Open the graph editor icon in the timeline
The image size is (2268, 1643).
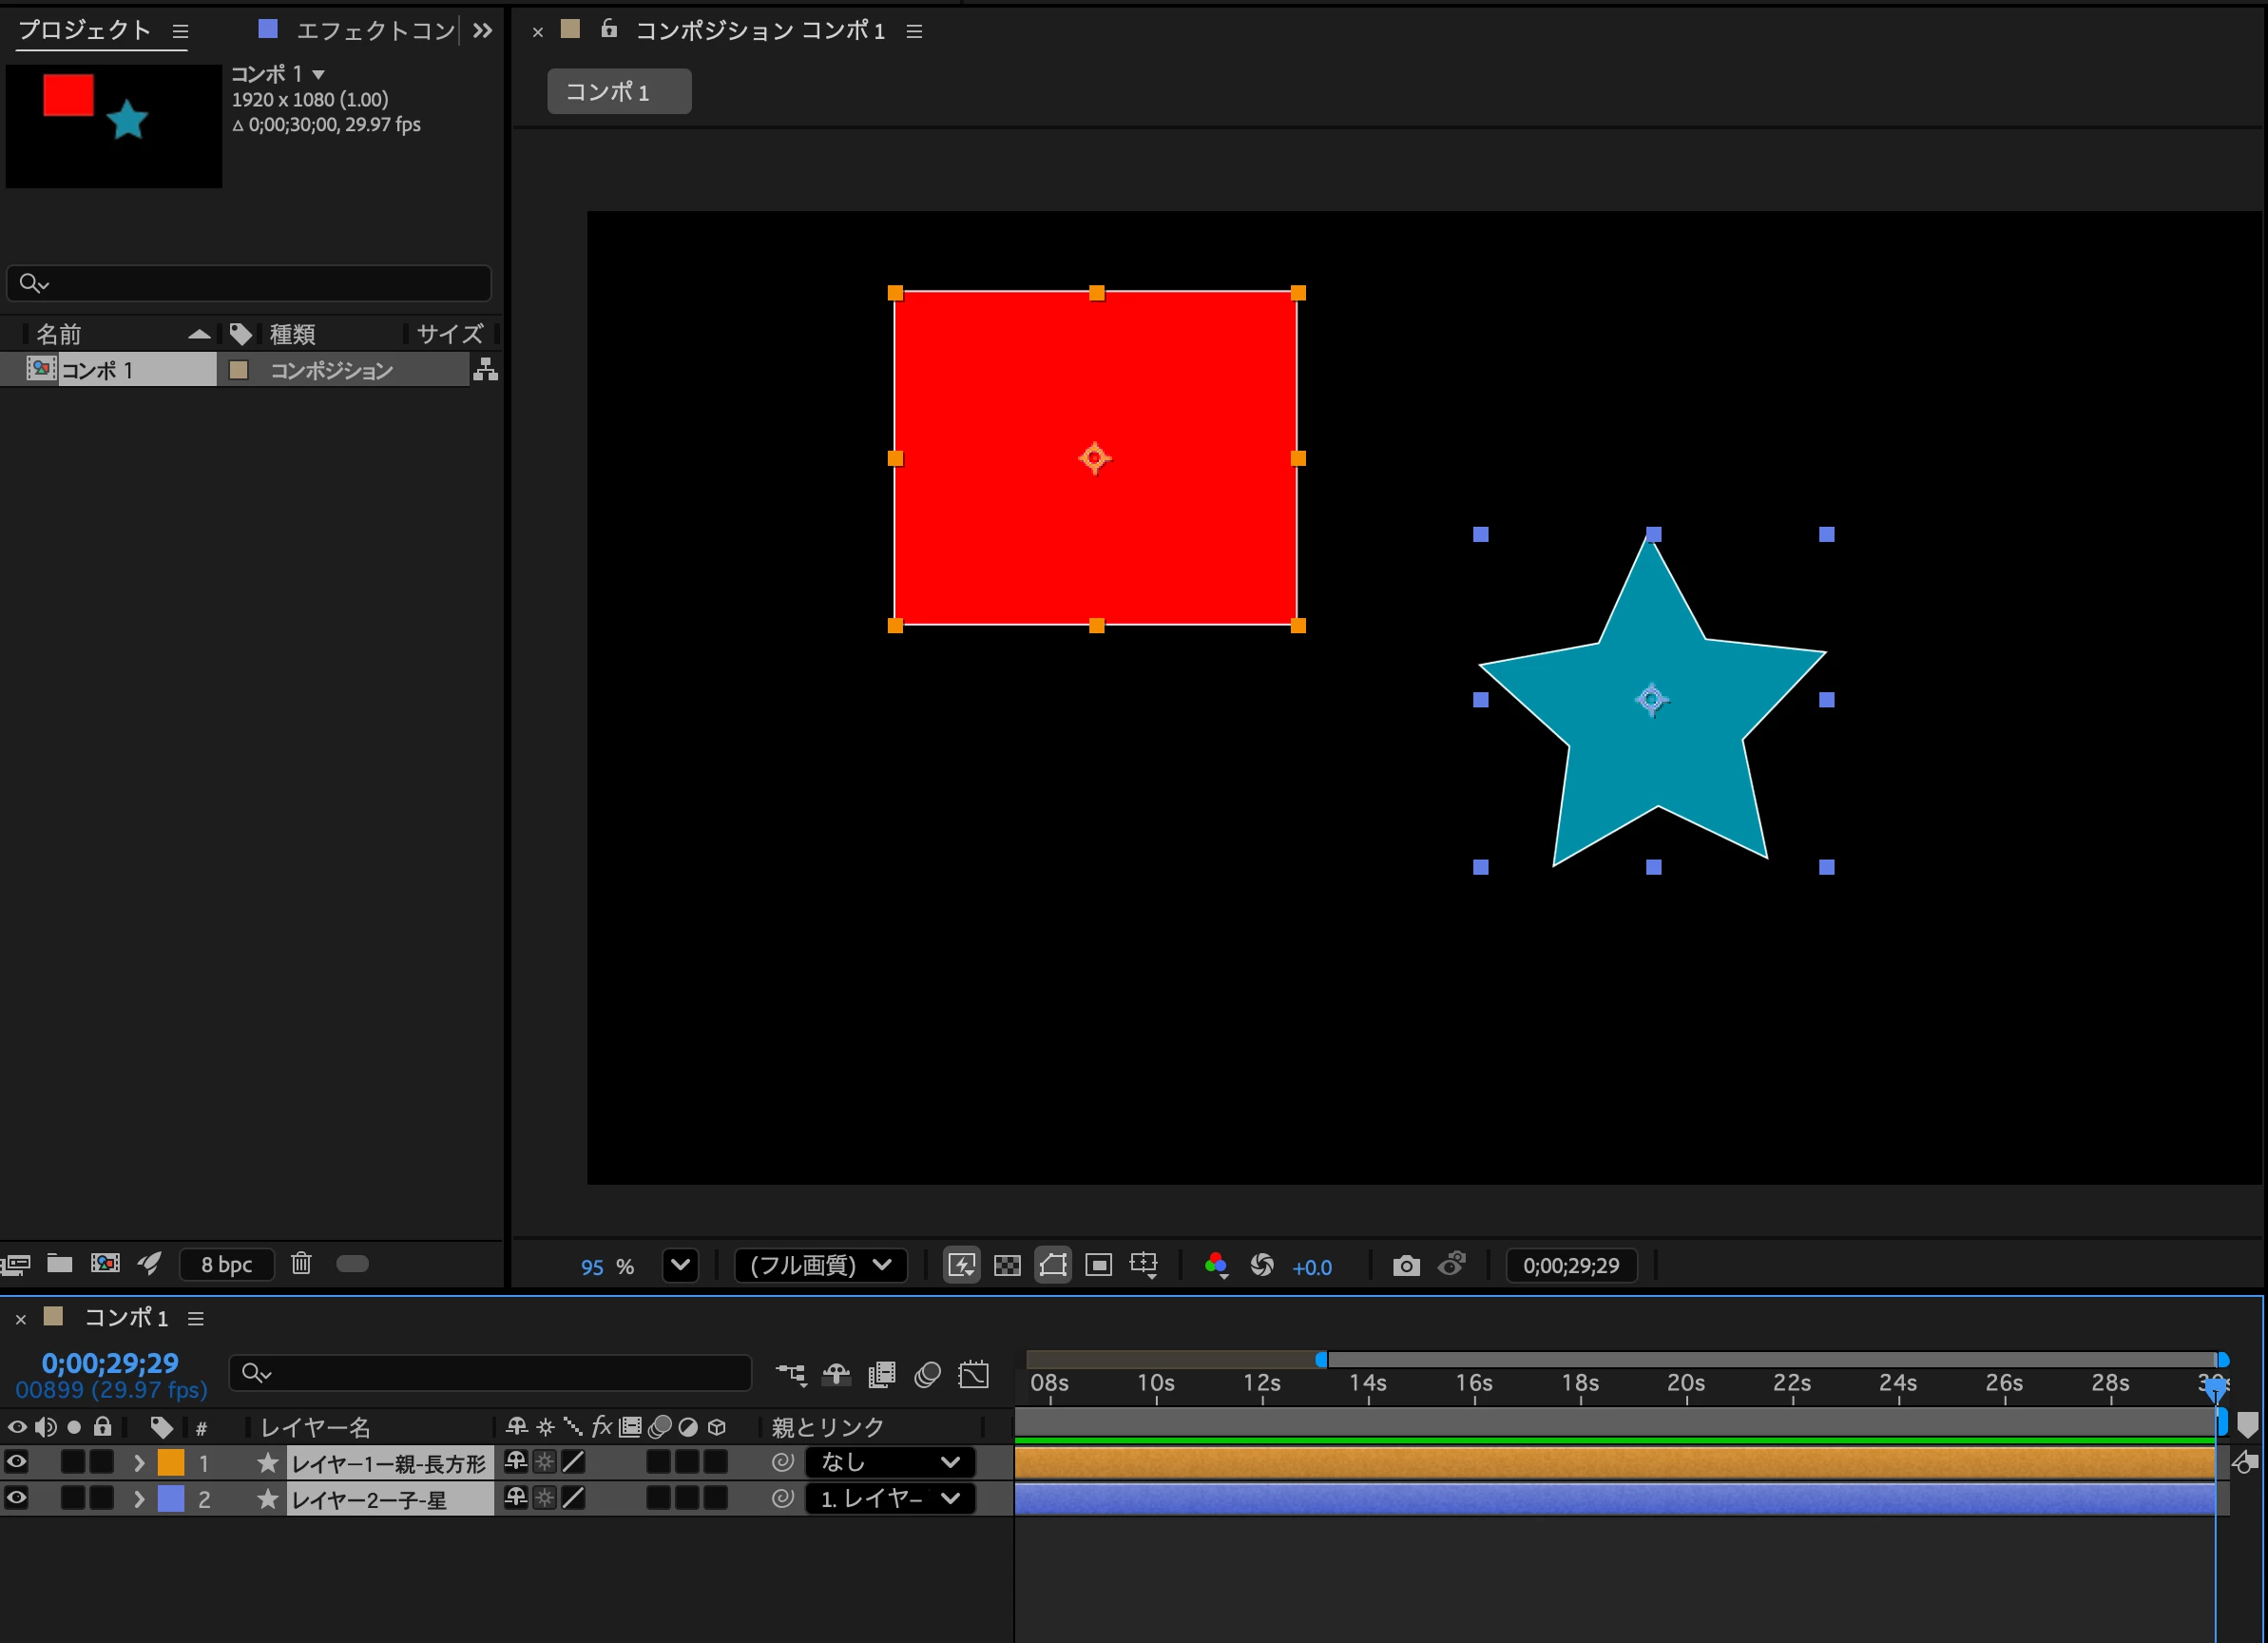pos(973,1375)
